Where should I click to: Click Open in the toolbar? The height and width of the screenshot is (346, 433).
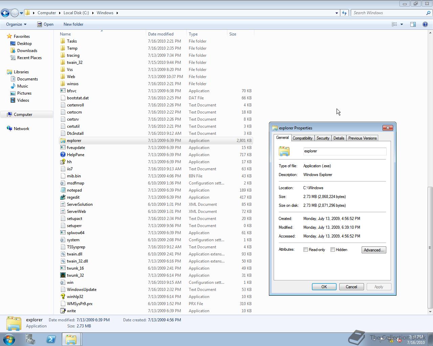tap(45, 24)
